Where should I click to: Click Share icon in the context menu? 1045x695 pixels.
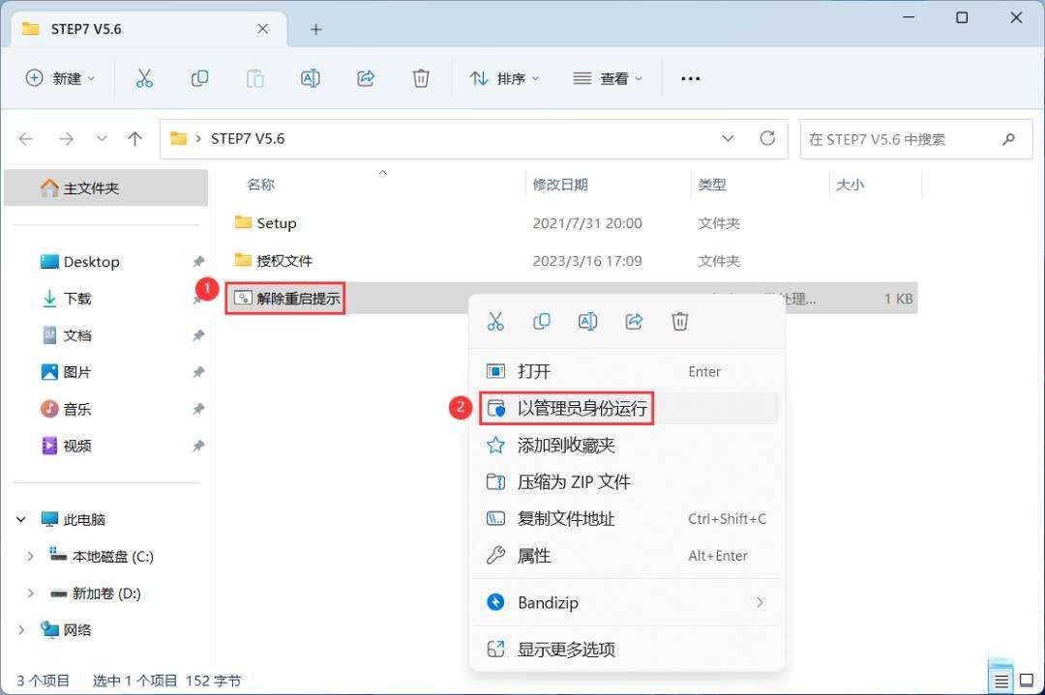click(x=633, y=322)
